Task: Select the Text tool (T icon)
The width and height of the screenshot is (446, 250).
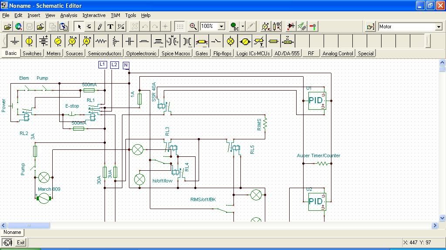Action: point(111,27)
